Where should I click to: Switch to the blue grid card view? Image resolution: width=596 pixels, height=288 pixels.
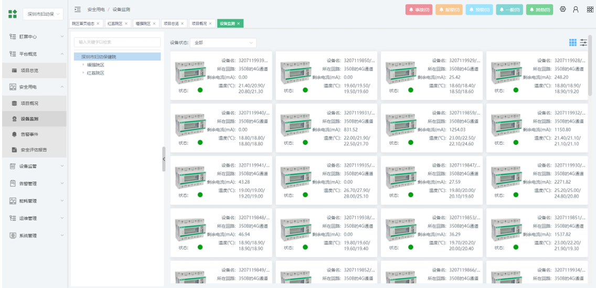[573, 42]
